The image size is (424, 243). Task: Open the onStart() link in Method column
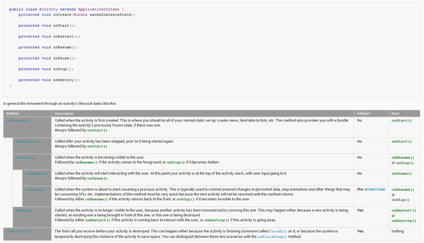[x=26, y=157]
